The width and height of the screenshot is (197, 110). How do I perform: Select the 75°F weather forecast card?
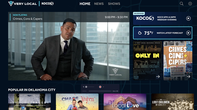click(163, 33)
